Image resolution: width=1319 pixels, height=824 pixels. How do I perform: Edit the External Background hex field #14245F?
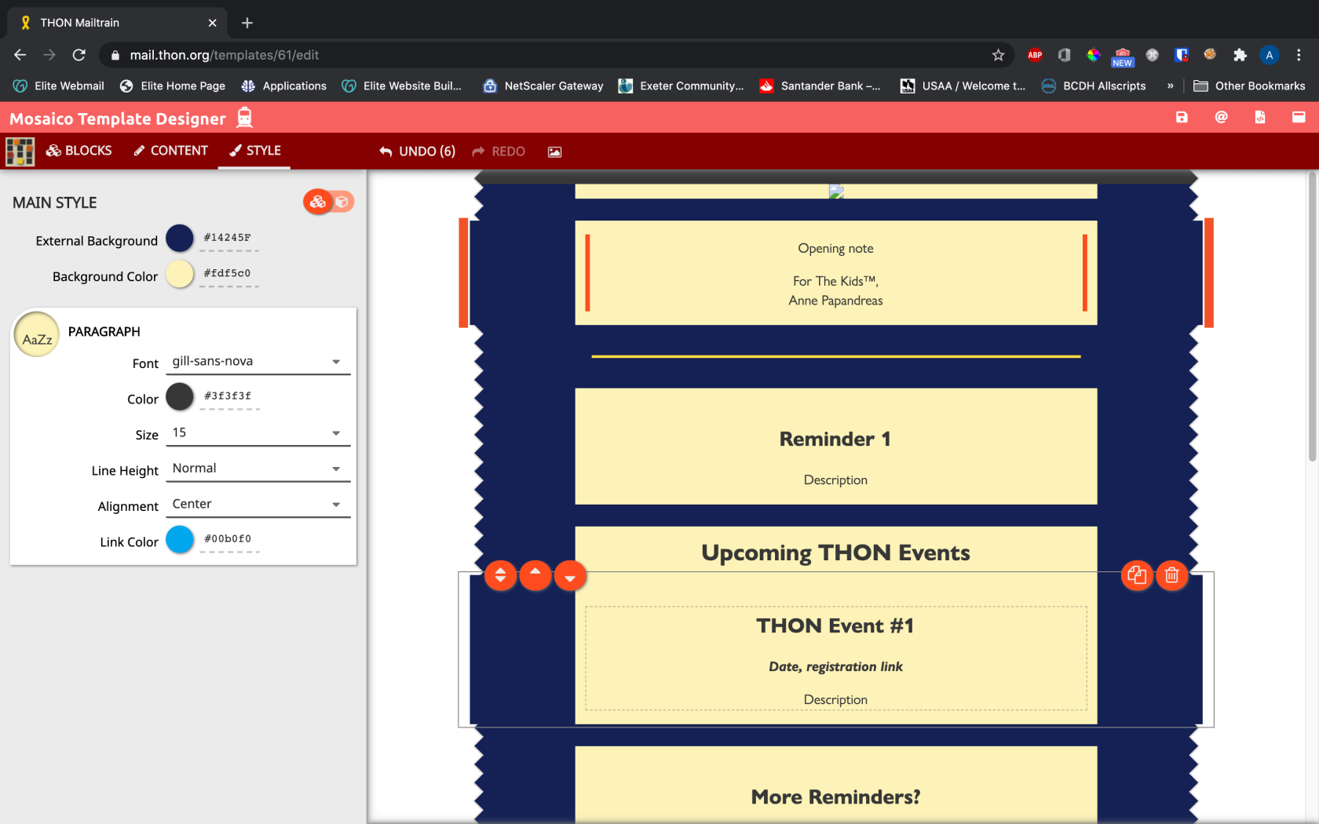pyautogui.click(x=228, y=239)
